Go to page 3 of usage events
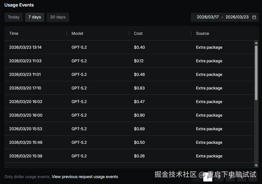The width and height of the screenshot is (262, 184). (230, 177)
